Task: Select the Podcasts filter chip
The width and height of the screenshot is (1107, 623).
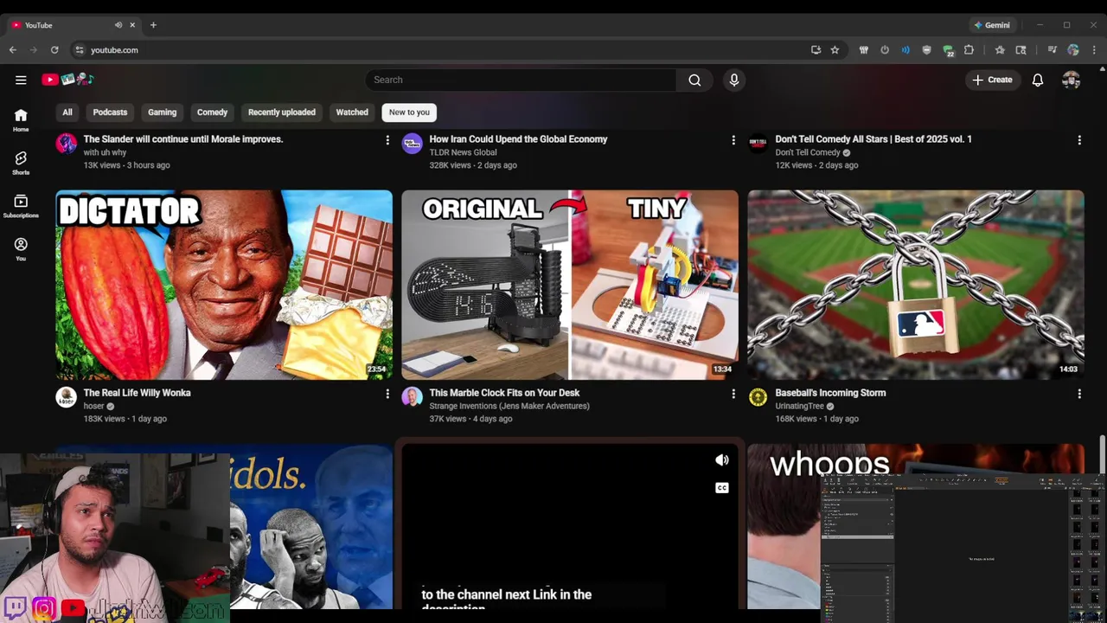Action: tap(110, 112)
